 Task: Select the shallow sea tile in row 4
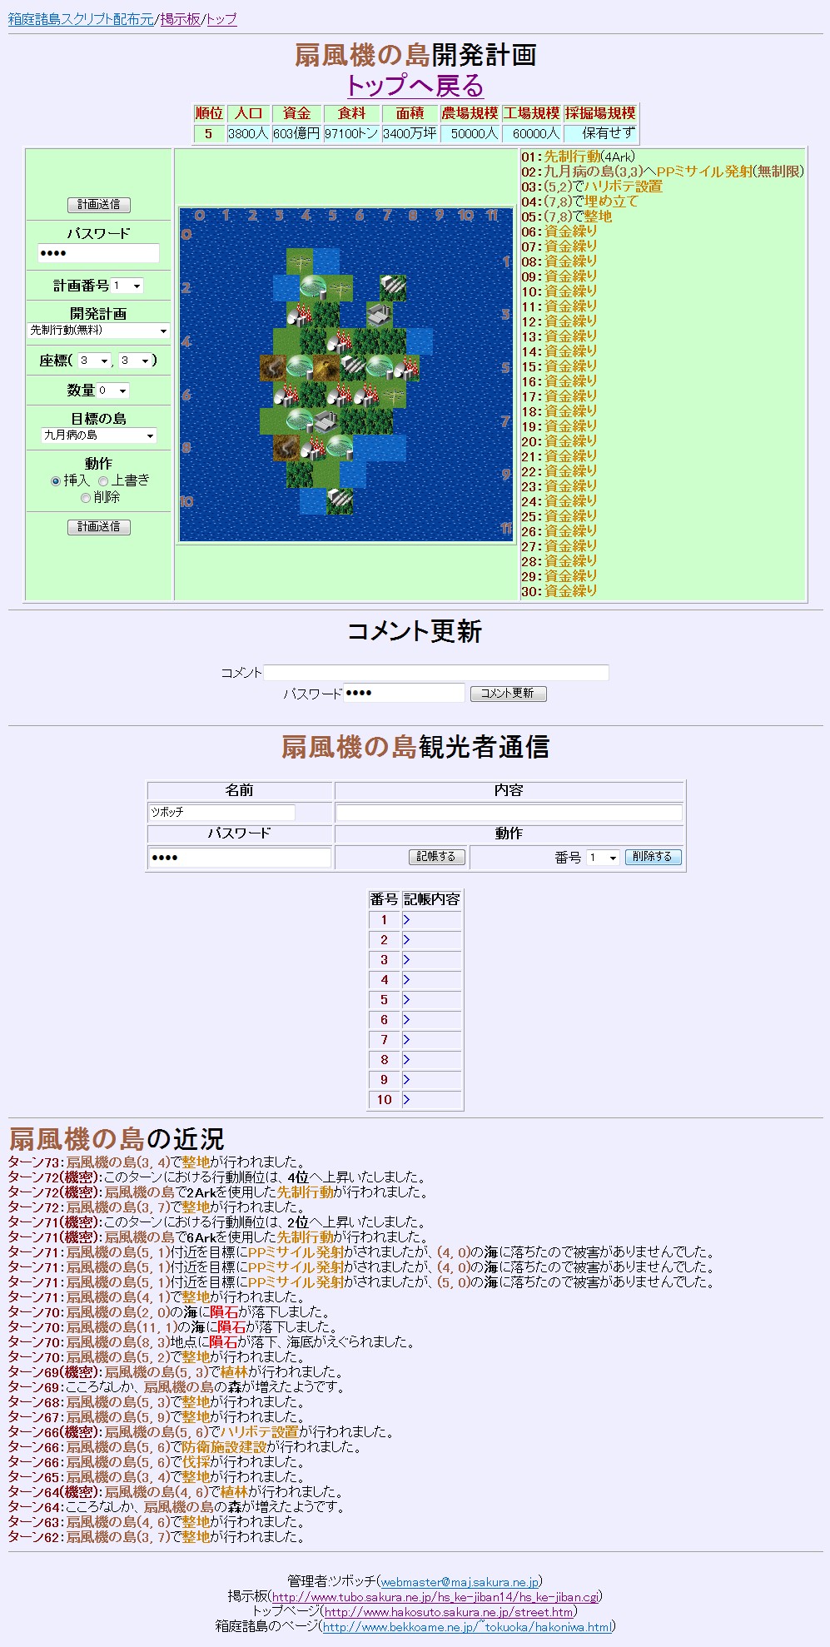[420, 341]
